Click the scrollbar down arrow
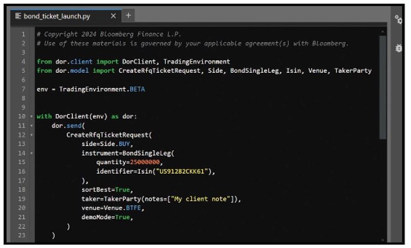411x248 pixels. click(x=382, y=240)
